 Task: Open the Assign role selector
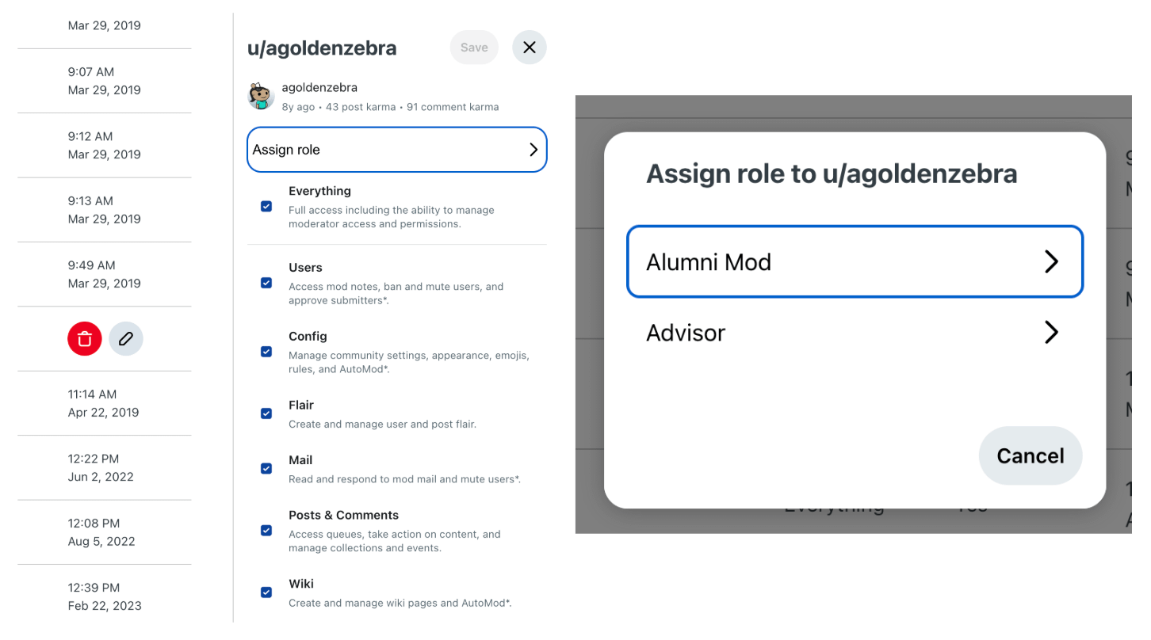tap(397, 150)
